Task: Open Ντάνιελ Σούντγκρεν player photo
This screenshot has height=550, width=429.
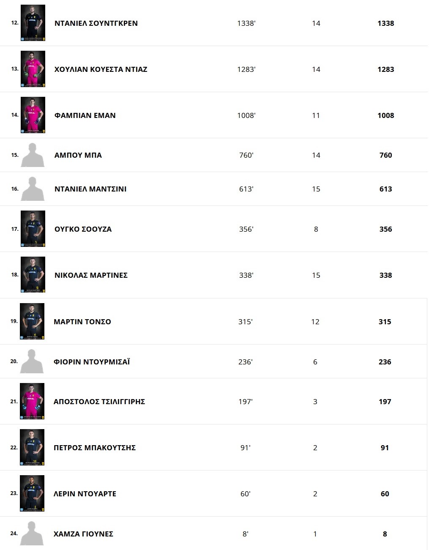Action: (x=33, y=23)
